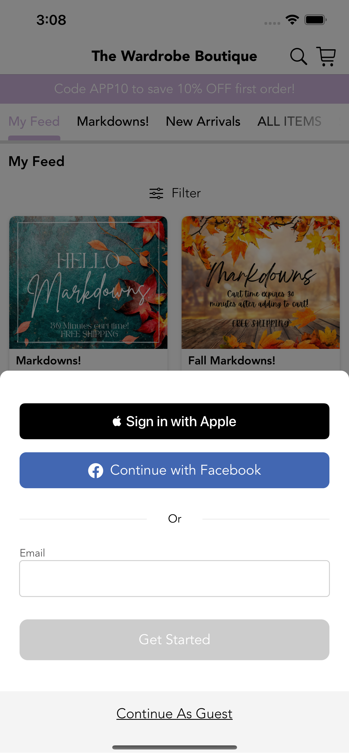Image resolution: width=349 pixels, height=756 pixels.
Task: Tap the battery status icon
Action: [315, 20]
